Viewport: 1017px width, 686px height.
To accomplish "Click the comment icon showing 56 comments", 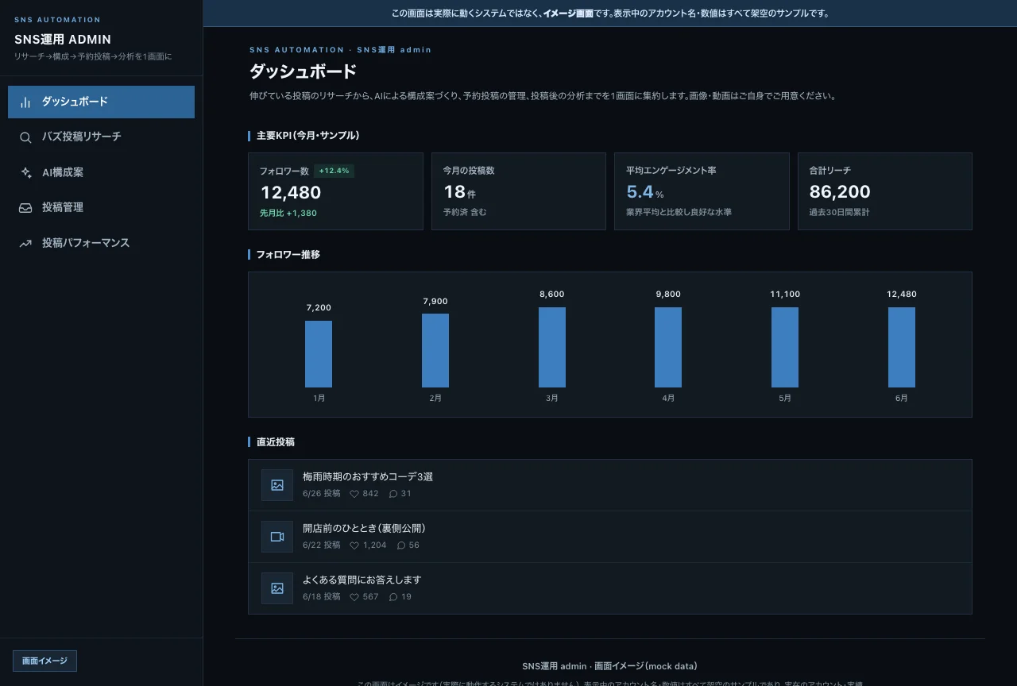I will coord(400,545).
